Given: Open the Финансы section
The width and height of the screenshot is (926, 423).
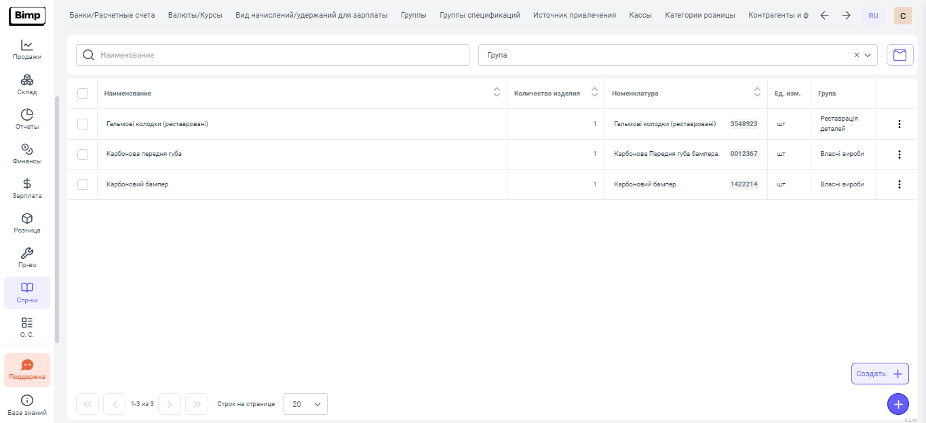Looking at the screenshot, I should (x=27, y=154).
